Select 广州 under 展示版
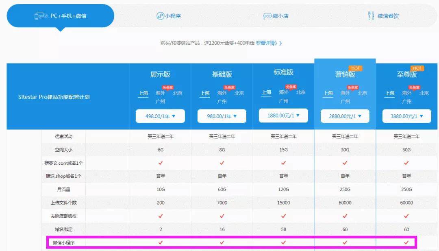This screenshot has height=251, width=439. pos(160,101)
